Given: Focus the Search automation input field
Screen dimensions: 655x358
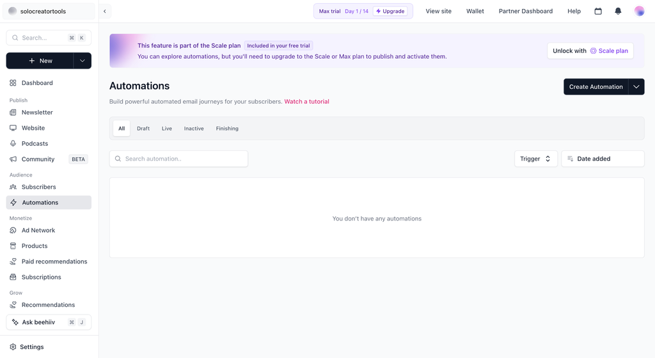Looking at the screenshot, I should click(179, 159).
